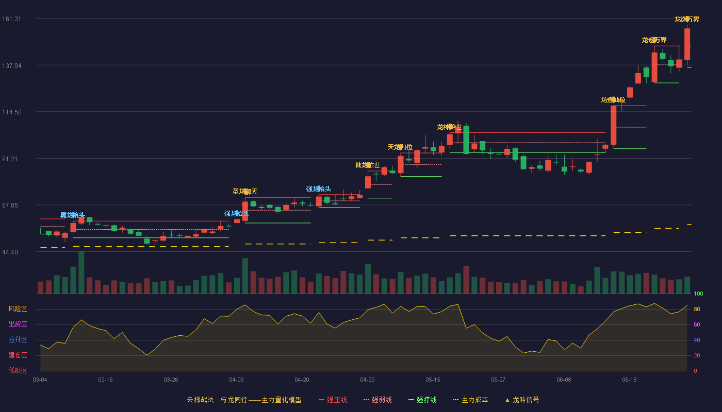Click the red 0 indicator axis value
Screen dimensions: 722x412
tap(695, 371)
